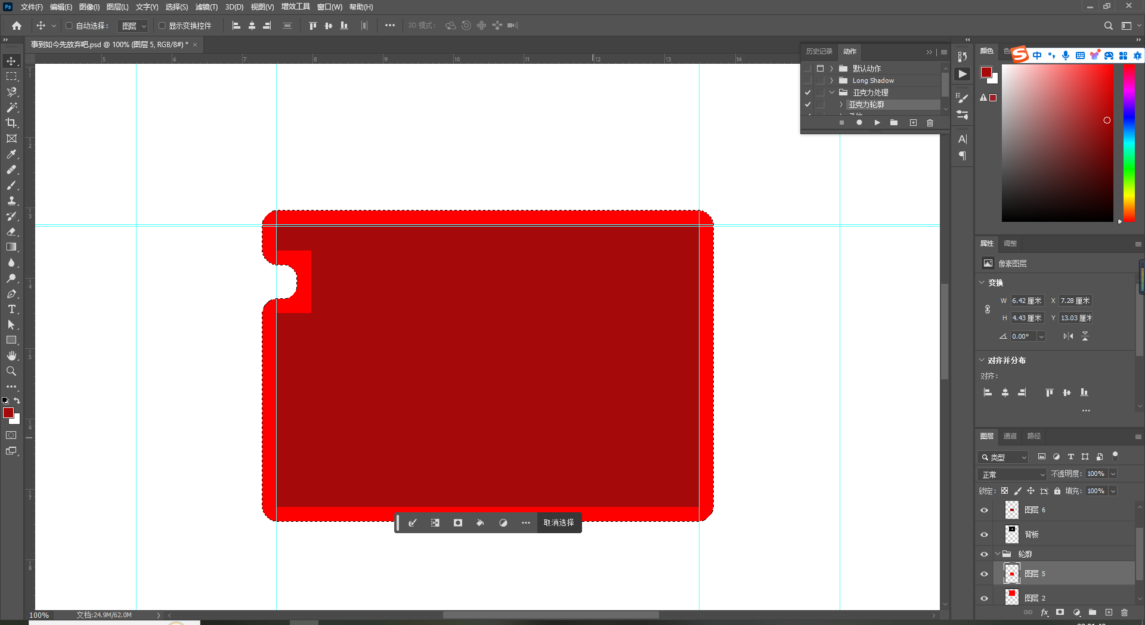Click foreground color swatch in toolbar
The height and width of the screenshot is (625, 1145).
coord(8,413)
